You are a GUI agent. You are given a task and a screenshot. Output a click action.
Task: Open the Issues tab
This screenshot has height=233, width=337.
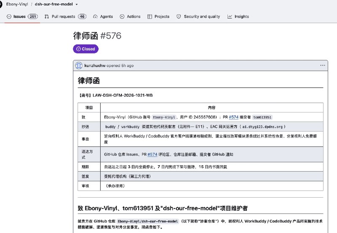pos(22,16)
